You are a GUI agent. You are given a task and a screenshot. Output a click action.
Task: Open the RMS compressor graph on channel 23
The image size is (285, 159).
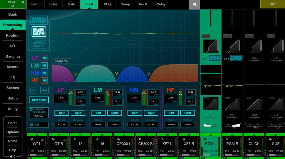click(254, 104)
